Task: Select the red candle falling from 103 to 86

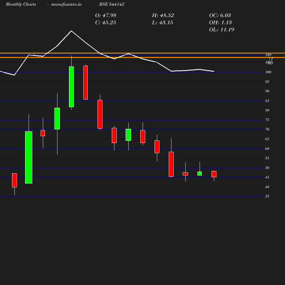Action: (x=85, y=83)
